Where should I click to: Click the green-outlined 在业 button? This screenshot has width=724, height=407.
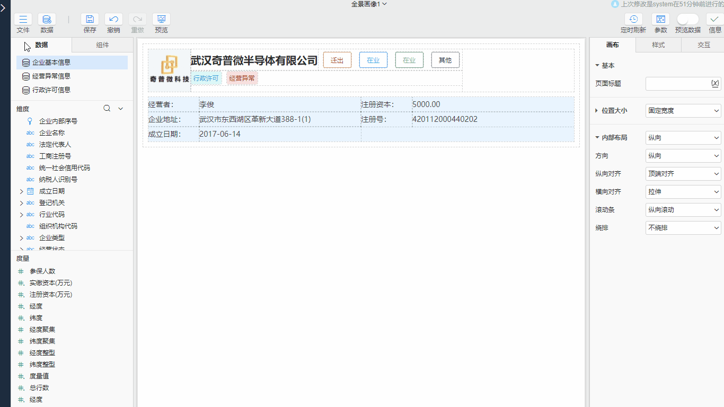tap(409, 60)
